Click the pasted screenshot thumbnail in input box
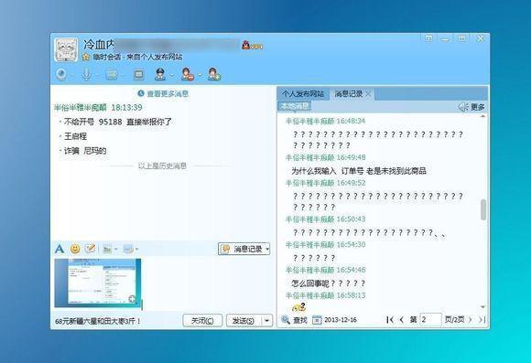 (98, 283)
